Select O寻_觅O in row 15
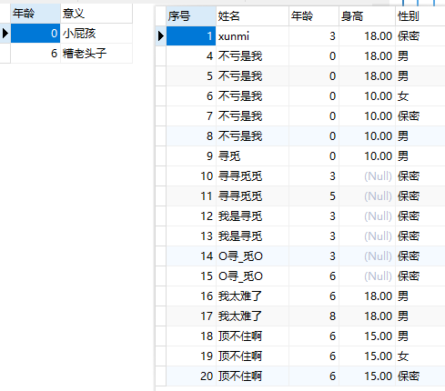445x391 pixels. point(252,276)
